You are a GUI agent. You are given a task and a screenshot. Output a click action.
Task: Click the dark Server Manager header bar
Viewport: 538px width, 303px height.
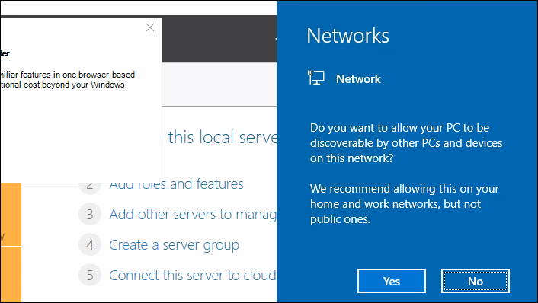[x=219, y=39]
